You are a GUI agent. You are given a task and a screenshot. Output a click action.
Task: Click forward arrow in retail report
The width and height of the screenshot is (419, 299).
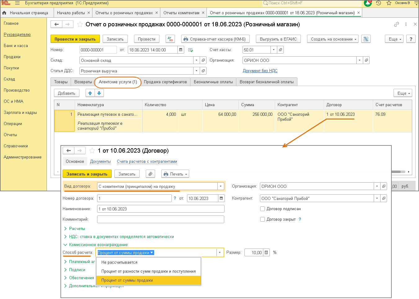[x=67, y=24]
